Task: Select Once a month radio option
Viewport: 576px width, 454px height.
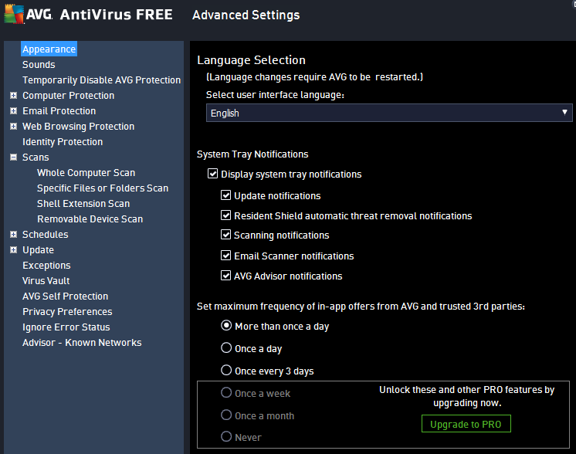Action: (x=226, y=415)
